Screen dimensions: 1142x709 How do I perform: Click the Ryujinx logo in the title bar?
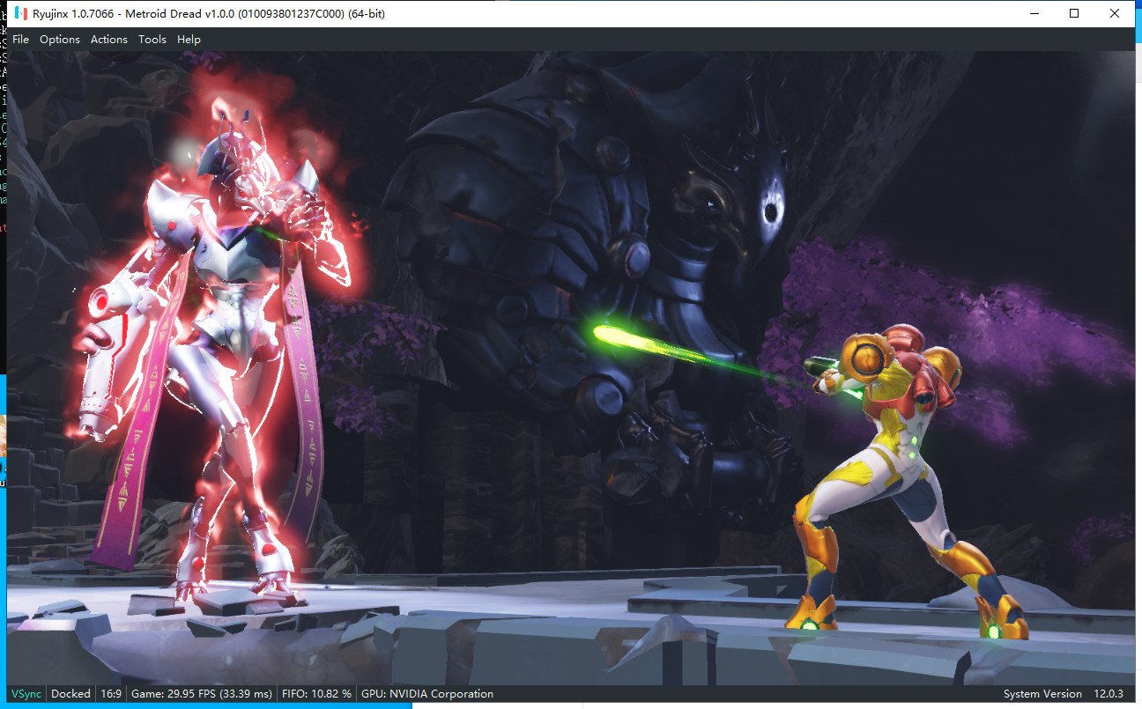(x=19, y=14)
